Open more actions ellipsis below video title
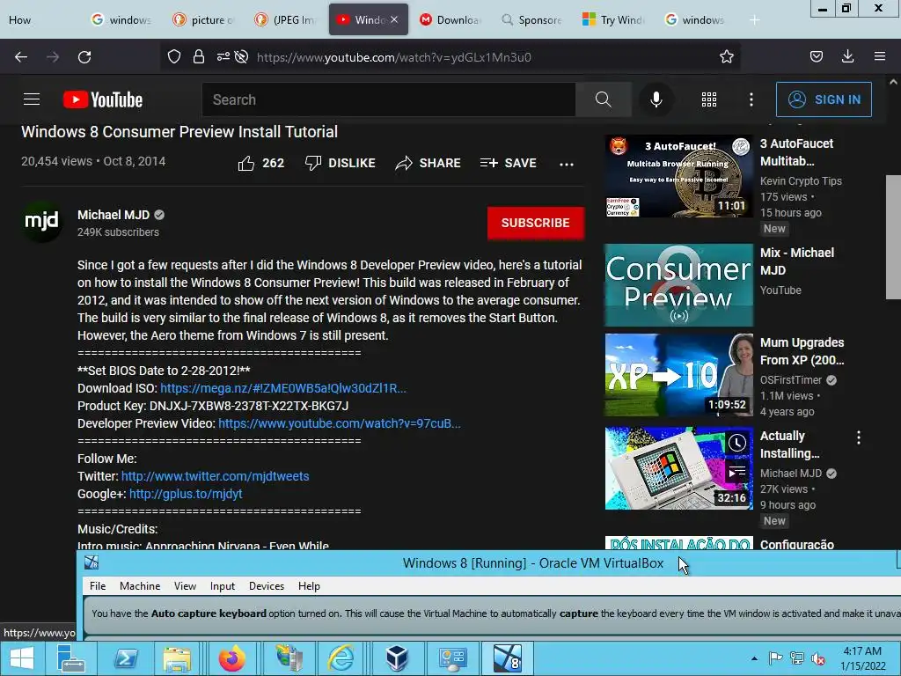The height and width of the screenshot is (676, 901). (567, 164)
